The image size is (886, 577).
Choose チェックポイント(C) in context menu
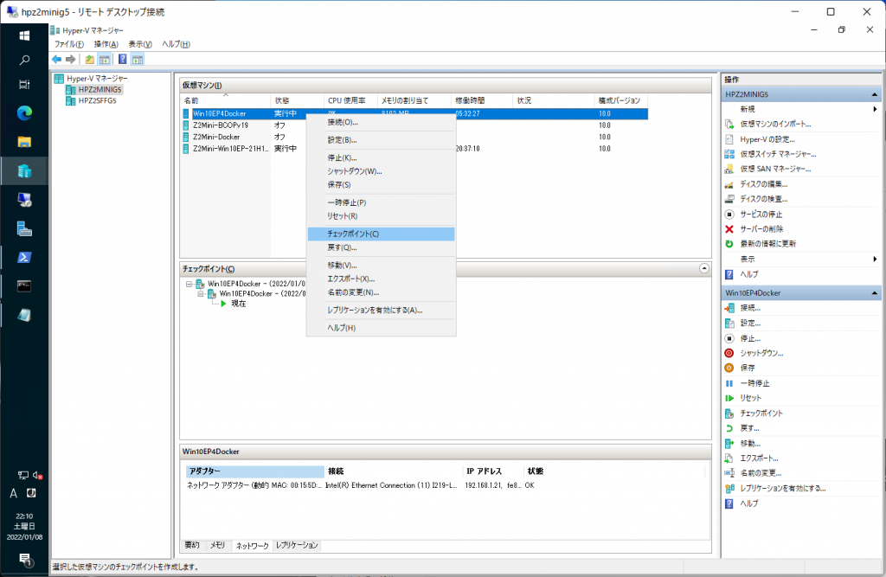pyautogui.click(x=382, y=234)
